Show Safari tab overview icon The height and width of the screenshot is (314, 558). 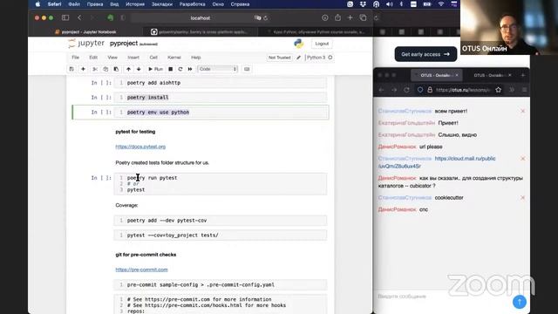pyautogui.click(x=363, y=17)
